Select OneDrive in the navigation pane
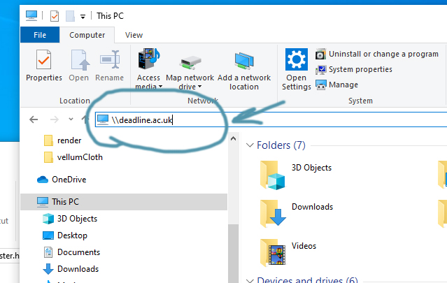 click(62, 180)
